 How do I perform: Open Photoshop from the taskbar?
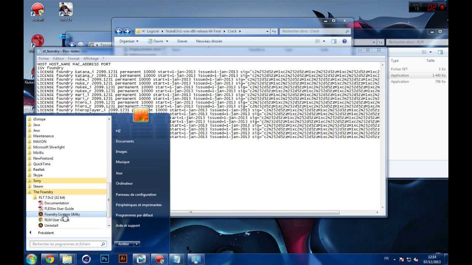pyautogui.click(x=104, y=259)
